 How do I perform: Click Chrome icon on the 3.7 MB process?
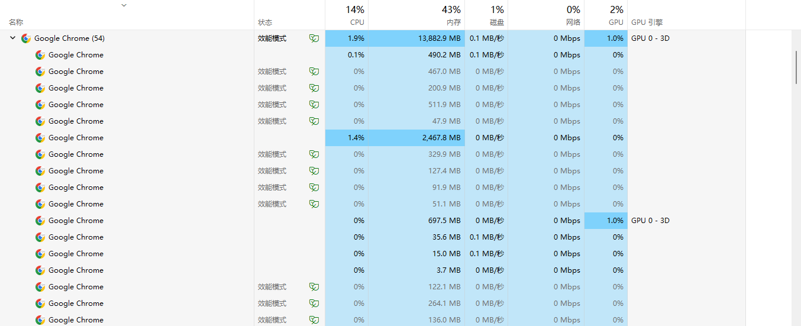pos(40,270)
